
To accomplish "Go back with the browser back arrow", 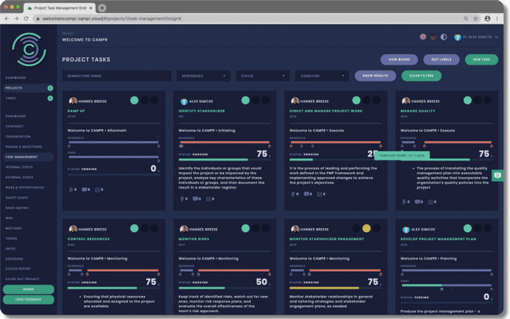I will pos(7,19).
